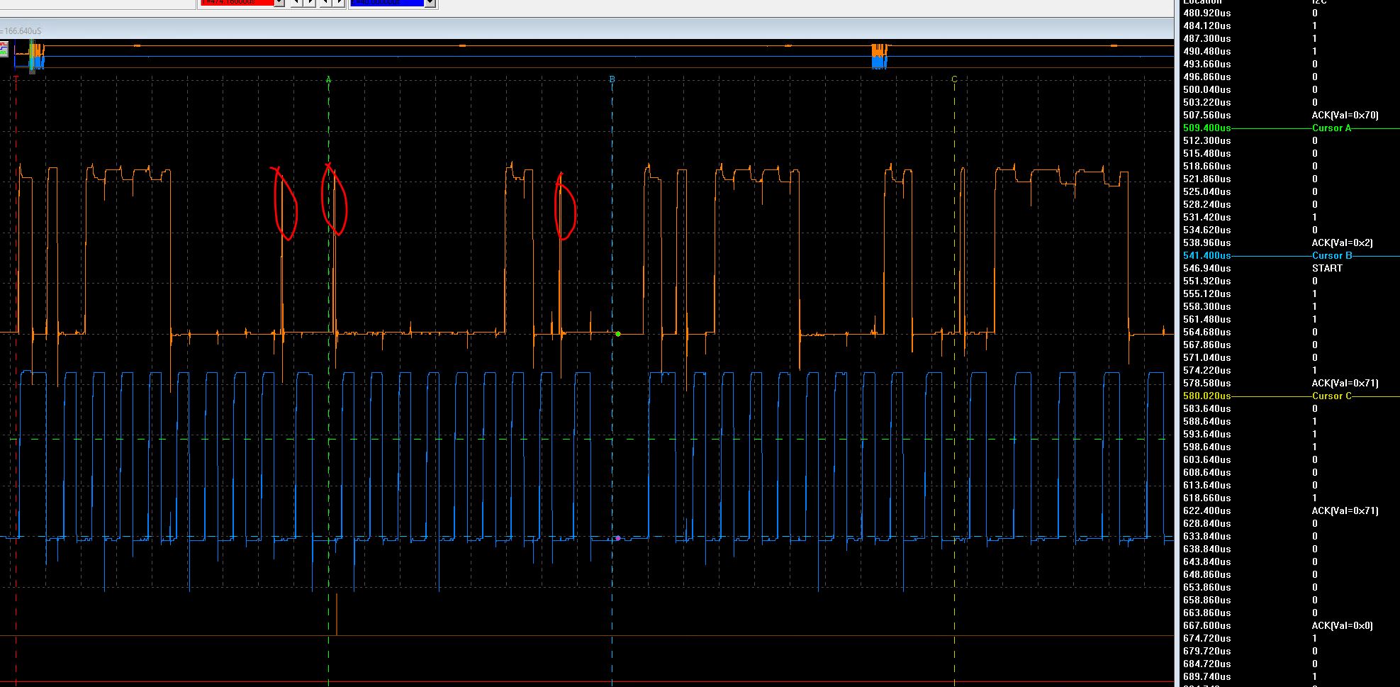The image size is (1400, 687).
Task: Click the right arrow next to the blue time field
Action: coord(340,3)
